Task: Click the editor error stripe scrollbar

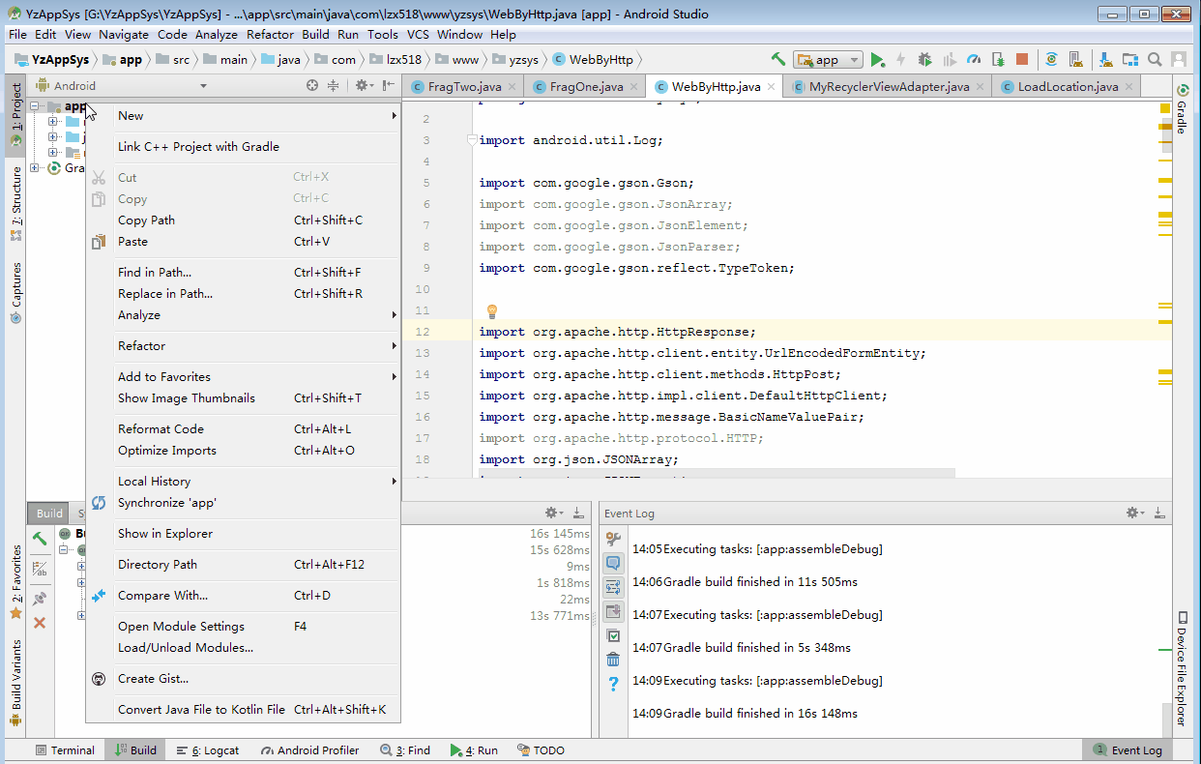Action: tap(1165, 290)
